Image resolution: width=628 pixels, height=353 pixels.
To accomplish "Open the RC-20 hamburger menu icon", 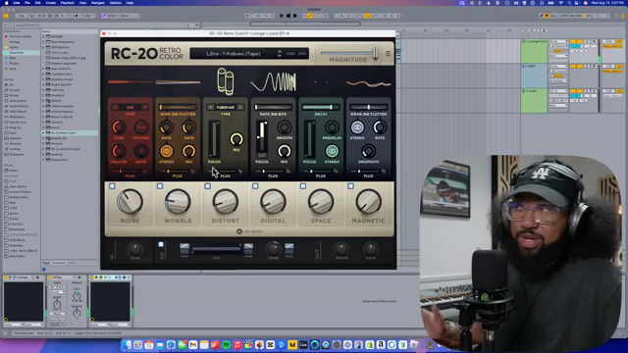I will coord(388,53).
